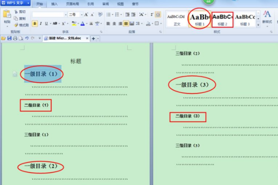Apply character shading gray A icon
Viewport: 278px width, 185px height.
point(91,23)
